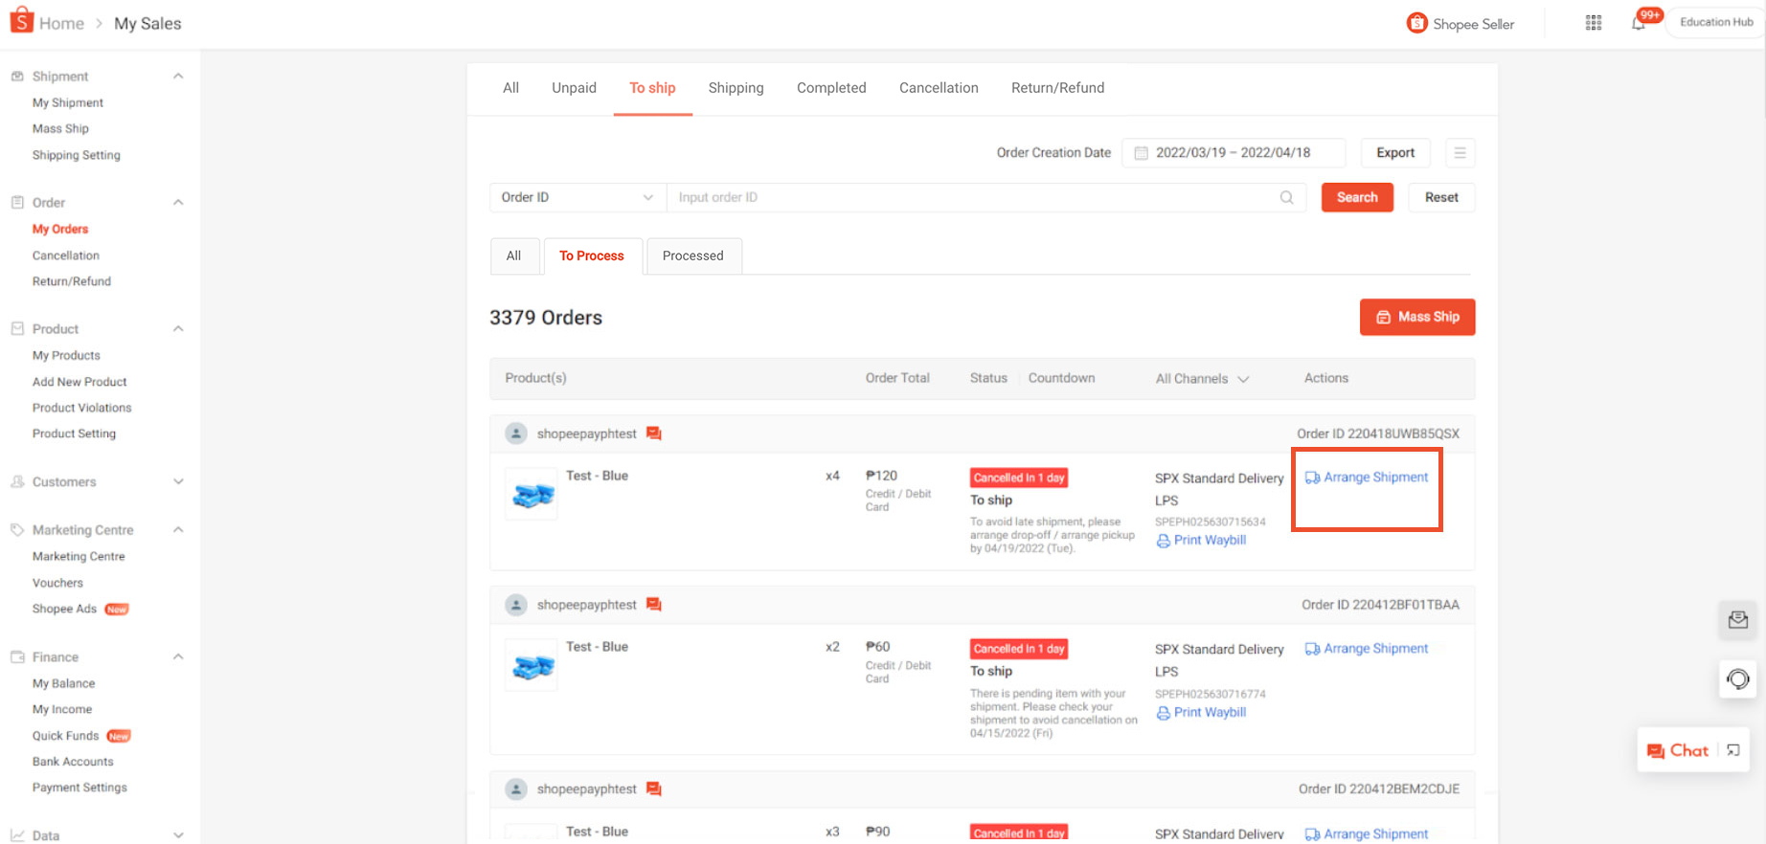Expand the Customers sidebar section
The width and height of the screenshot is (1766, 844).
[178, 482]
